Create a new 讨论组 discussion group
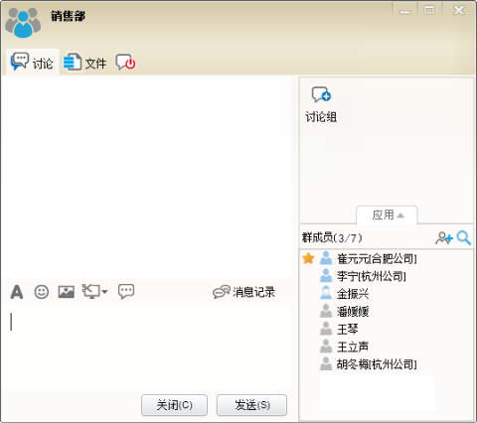 (321, 104)
